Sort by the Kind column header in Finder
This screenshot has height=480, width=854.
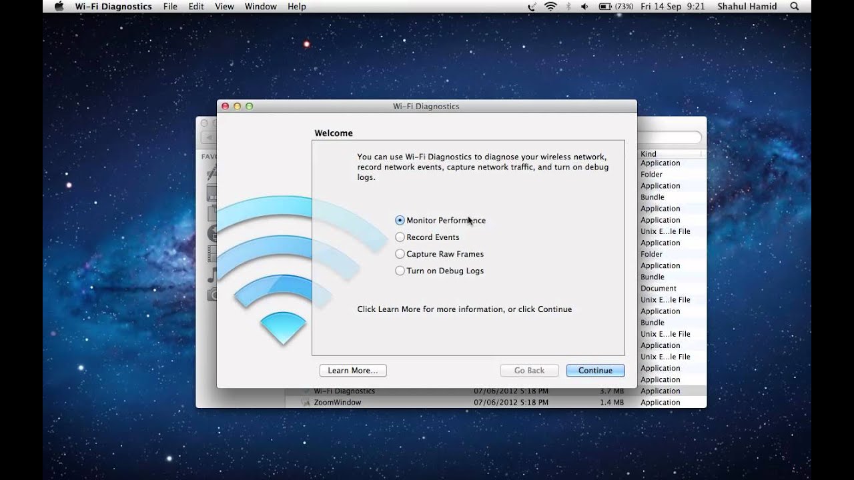pos(670,154)
